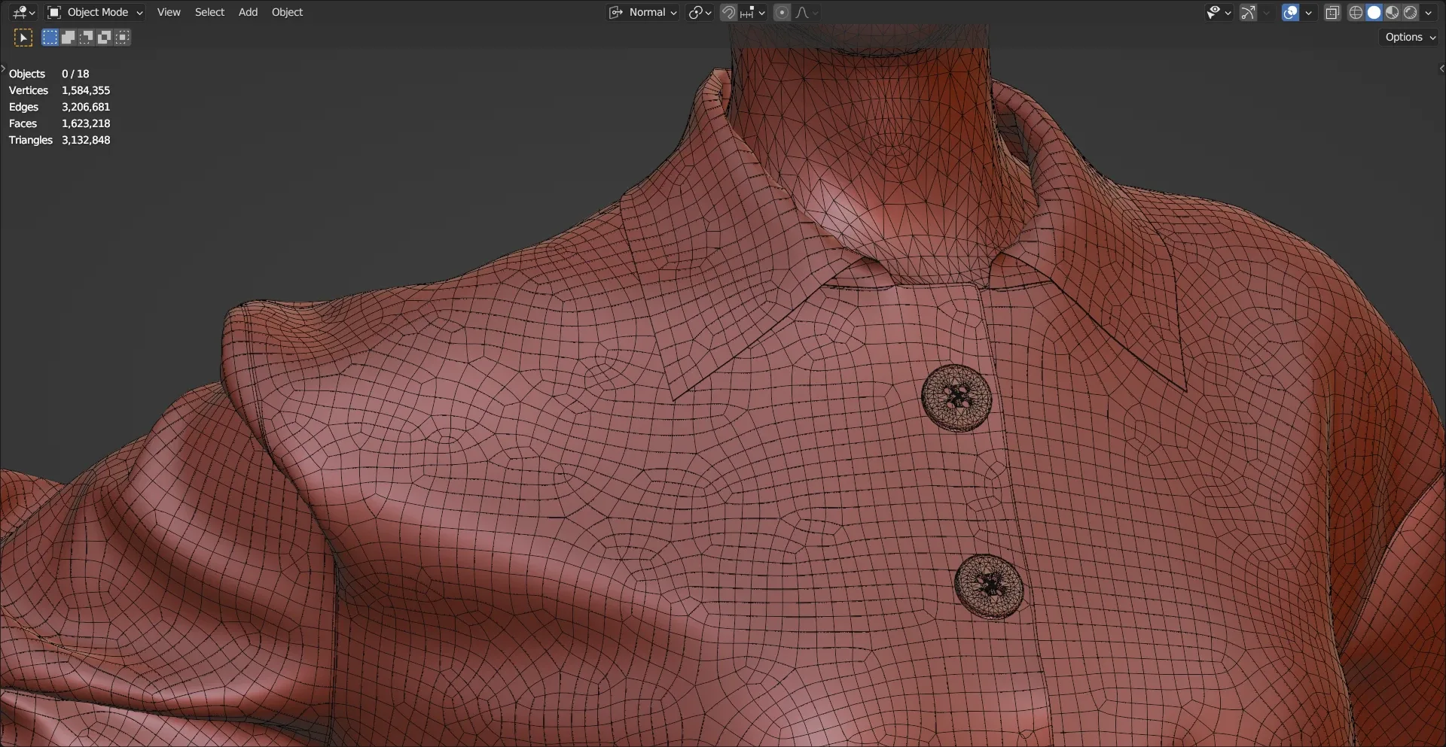Open the View menu
This screenshot has height=747, width=1446.
click(x=169, y=12)
